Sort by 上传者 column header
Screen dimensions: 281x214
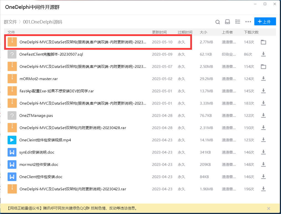[x=227, y=32]
